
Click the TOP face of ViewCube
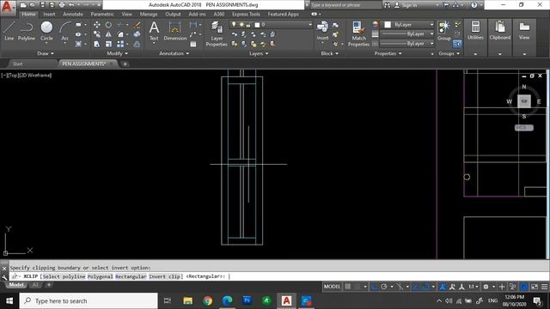point(524,101)
